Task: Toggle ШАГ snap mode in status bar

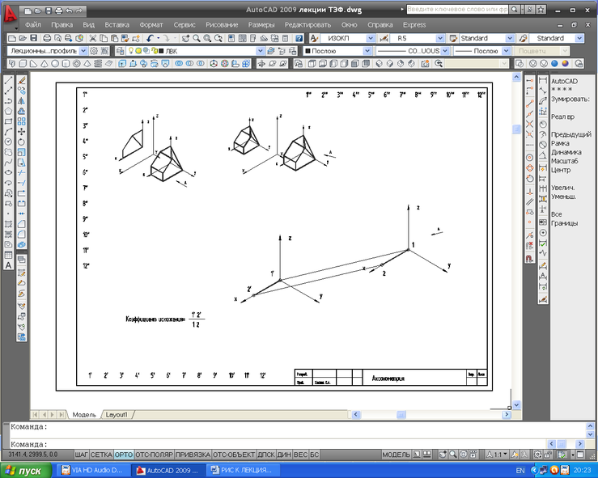Action: tap(81, 455)
